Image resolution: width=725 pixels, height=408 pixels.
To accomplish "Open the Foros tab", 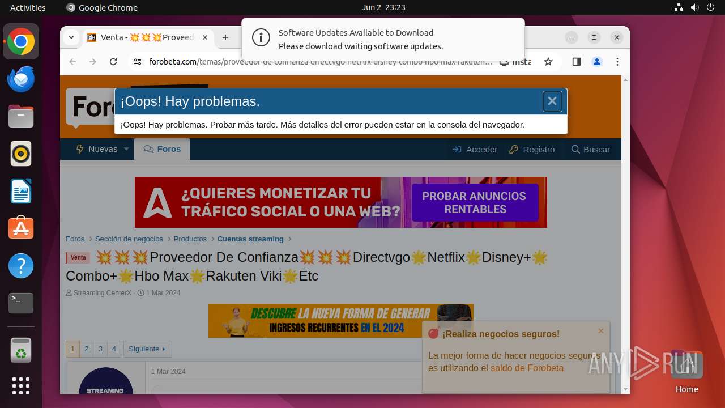I will 162,149.
